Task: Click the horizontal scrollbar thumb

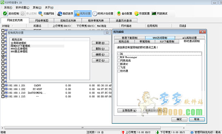Action: [x=83, y=128]
